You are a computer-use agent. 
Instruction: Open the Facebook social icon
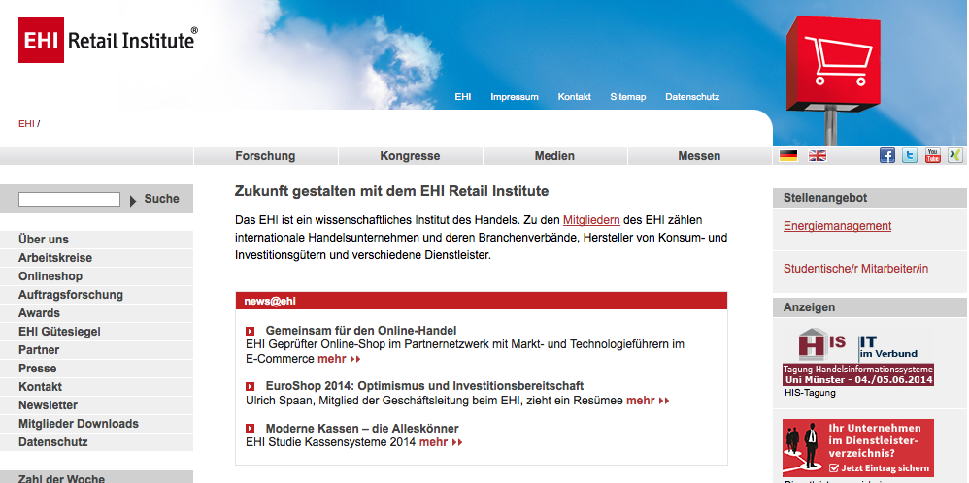coord(886,155)
